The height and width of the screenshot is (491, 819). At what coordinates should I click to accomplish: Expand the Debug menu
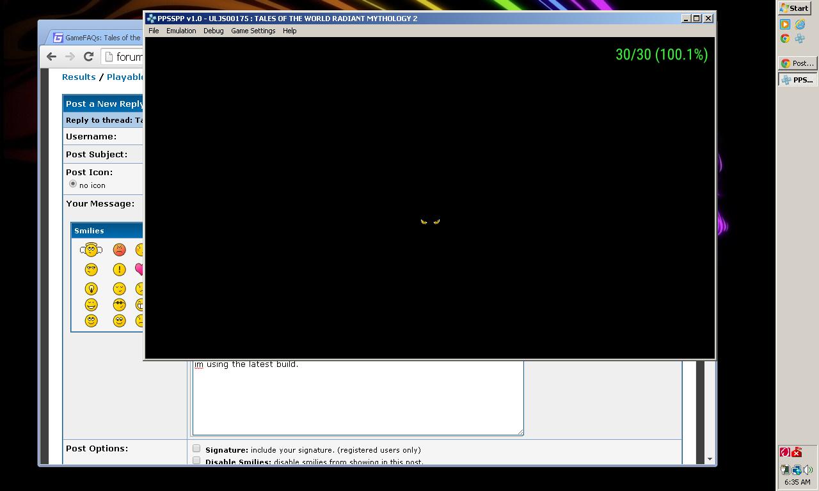[213, 31]
